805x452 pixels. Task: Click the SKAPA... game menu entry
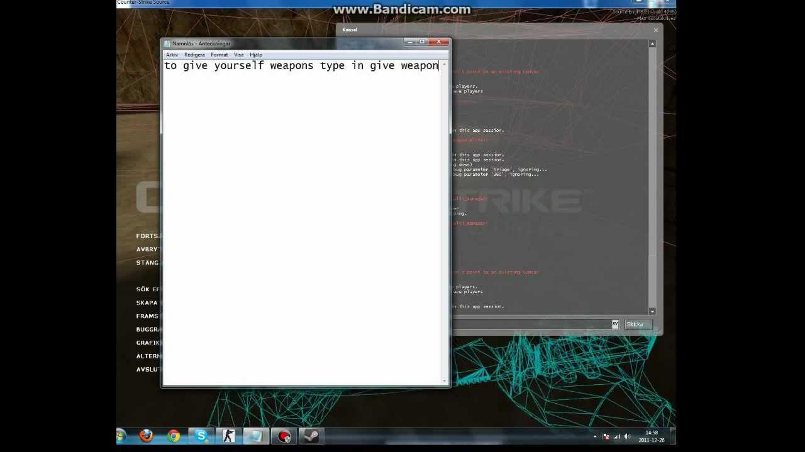pos(148,303)
